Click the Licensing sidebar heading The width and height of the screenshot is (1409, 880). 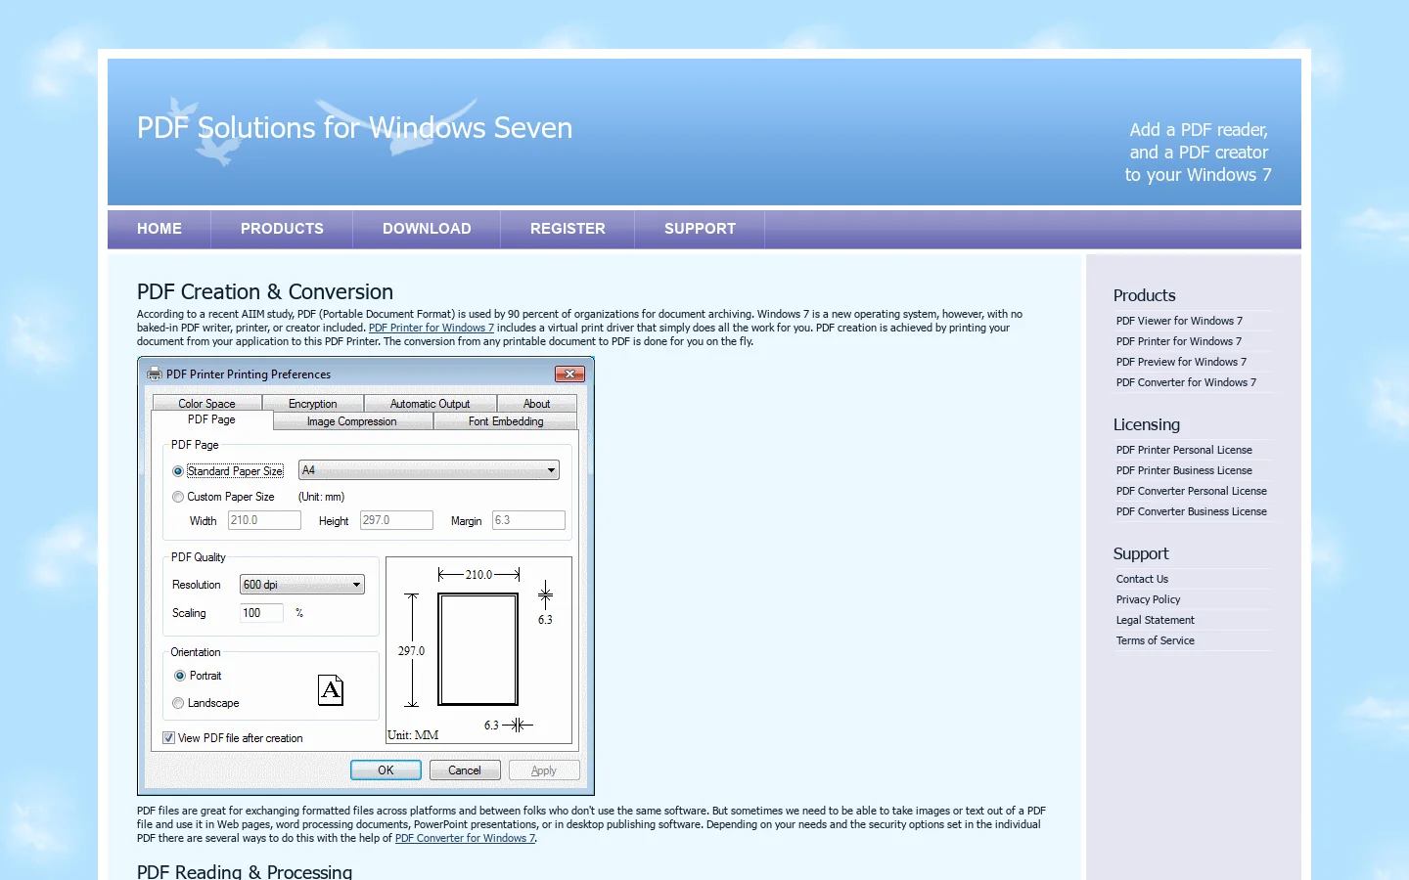coord(1147,424)
